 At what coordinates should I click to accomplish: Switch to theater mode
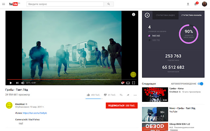click(x=128, y=83)
